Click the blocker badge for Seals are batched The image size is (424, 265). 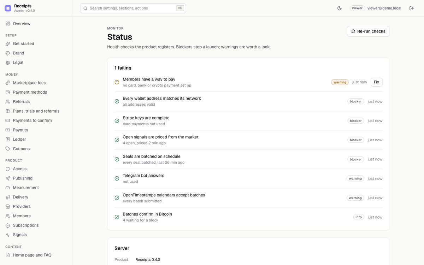click(355, 159)
